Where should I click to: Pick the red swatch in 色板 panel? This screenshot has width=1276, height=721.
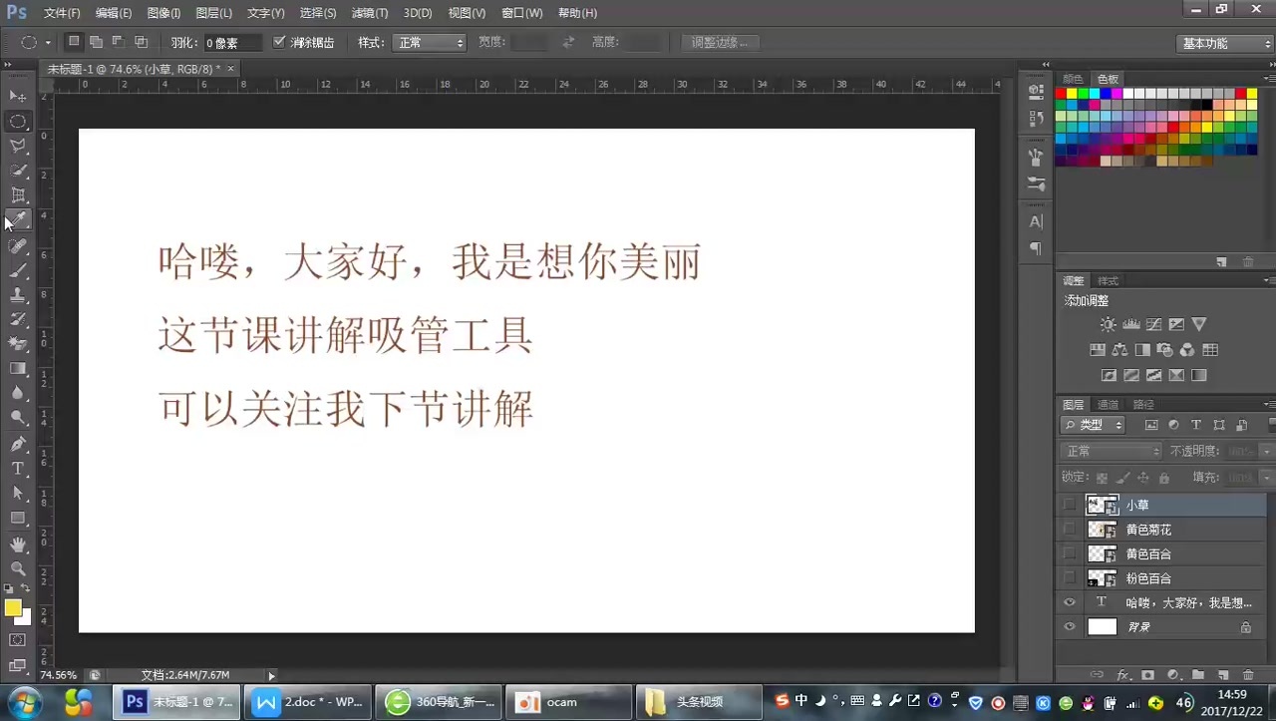[x=1062, y=94]
